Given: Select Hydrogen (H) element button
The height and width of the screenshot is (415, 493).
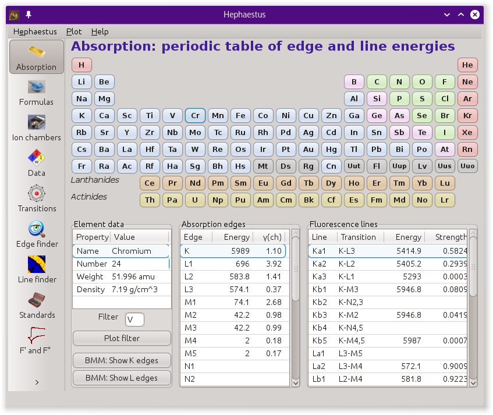Looking at the screenshot, I should point(81,65).
